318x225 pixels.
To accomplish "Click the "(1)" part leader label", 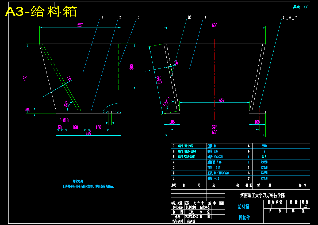I will pos(189,17).
